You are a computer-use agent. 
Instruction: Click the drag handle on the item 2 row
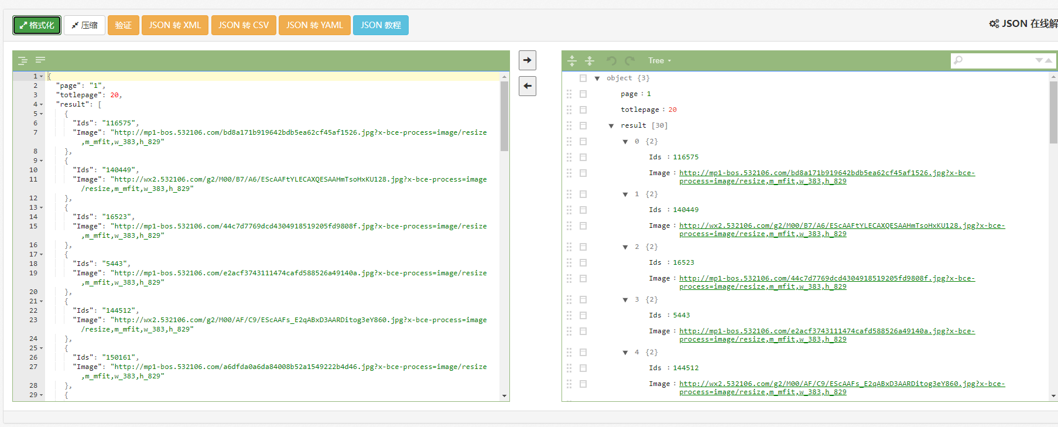pos(569,247)
